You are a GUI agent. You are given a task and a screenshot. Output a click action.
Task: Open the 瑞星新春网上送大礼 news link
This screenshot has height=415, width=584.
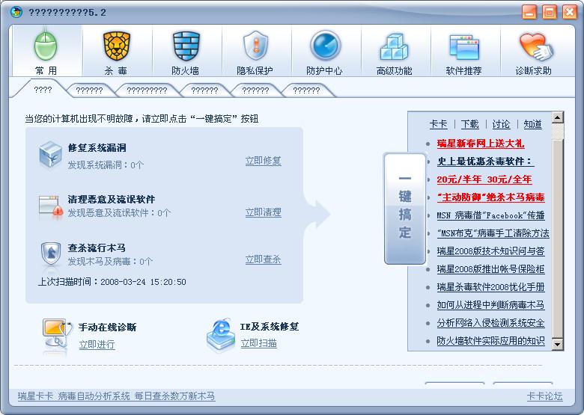(x=481, y=144)
